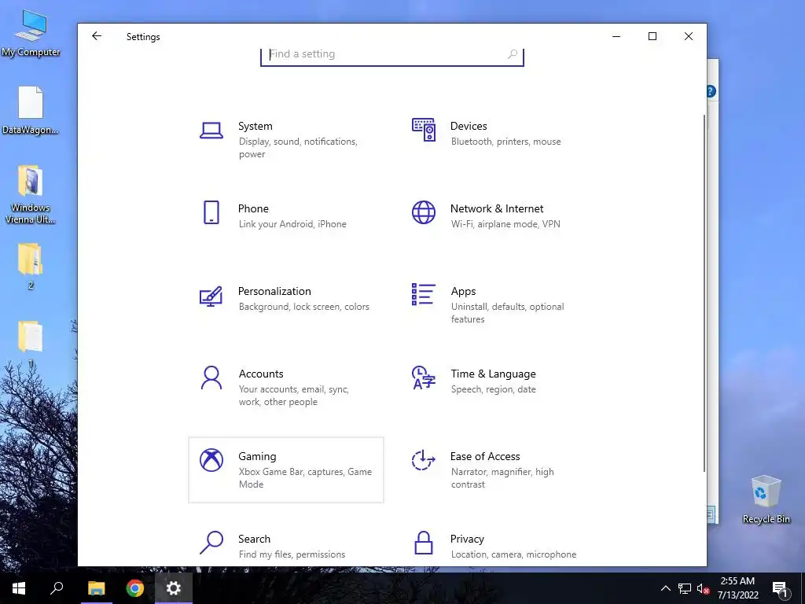Click 'Find my files, permissions' text
Image resolution: width=805 pixels, height=604 pixels.
click(x=292, y=554)
